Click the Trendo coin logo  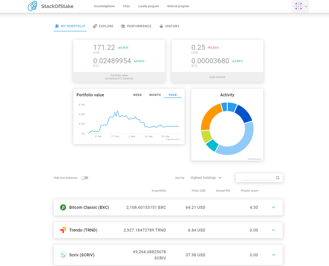tap(63, 230)
